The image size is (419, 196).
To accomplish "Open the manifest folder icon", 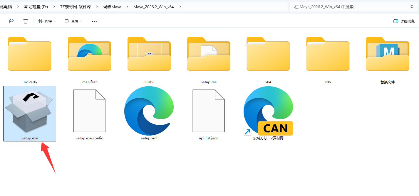I will [x=89, y=54].
